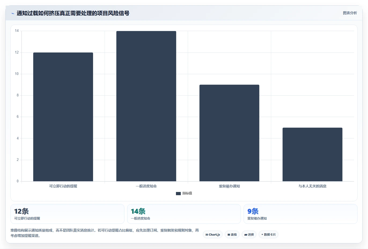Click the 重复催办通知 bar in the chart
The image size is (368, 249).
[x=229, y=133]
